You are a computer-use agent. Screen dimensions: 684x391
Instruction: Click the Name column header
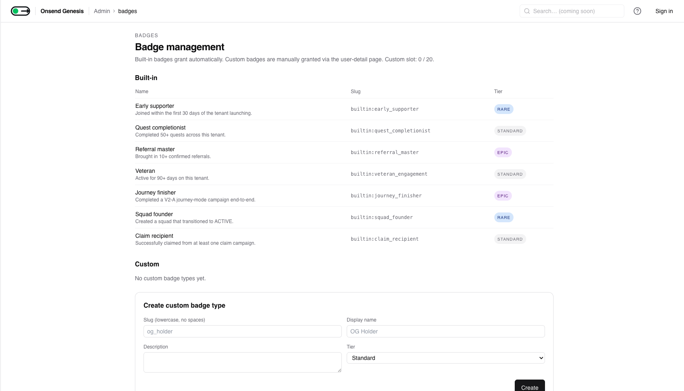(142, 92)
